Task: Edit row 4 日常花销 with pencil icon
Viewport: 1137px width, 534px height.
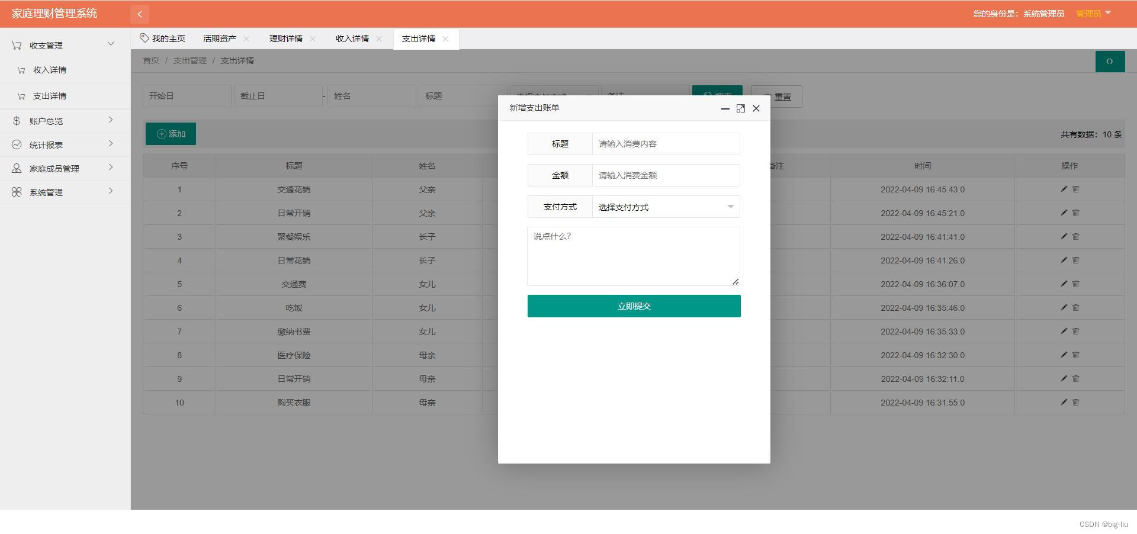Action: [1064, 260]
